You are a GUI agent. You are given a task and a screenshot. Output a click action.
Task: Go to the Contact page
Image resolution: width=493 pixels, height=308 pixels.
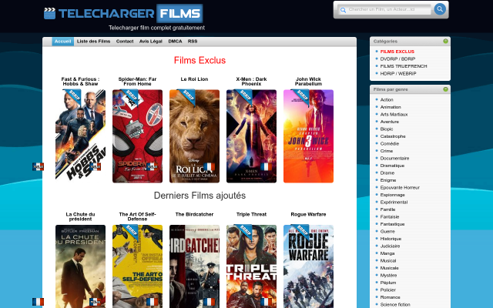(125, 41)
